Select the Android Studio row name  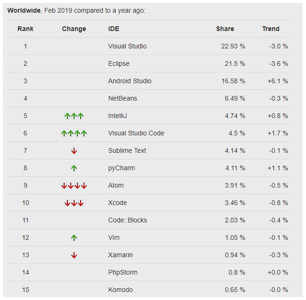pos(130,81)
